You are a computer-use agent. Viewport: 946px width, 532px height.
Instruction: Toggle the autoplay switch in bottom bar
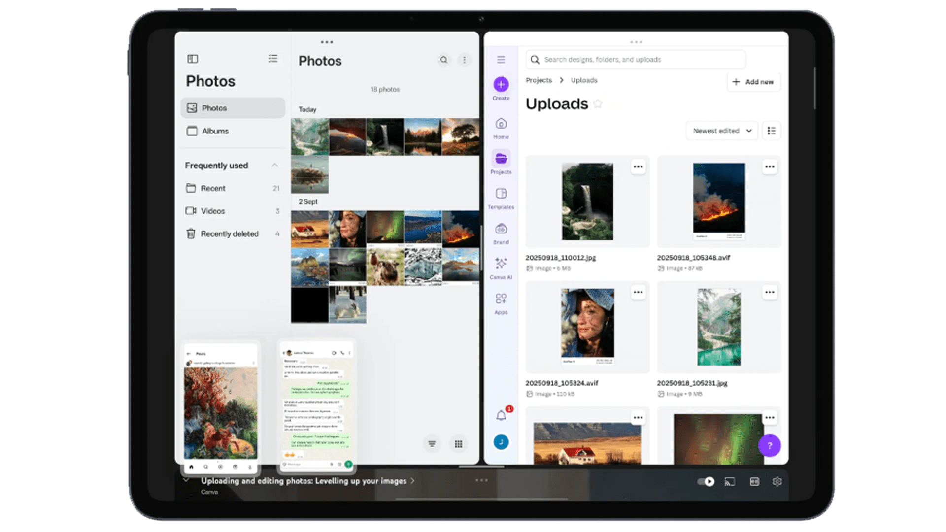pos(706,482)
